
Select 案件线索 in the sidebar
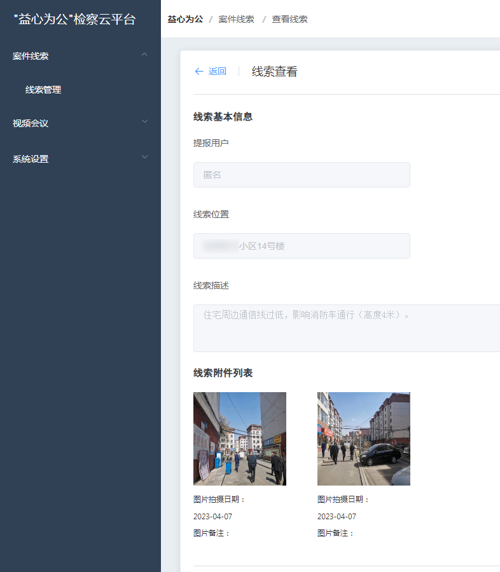[x=31, y=56]
